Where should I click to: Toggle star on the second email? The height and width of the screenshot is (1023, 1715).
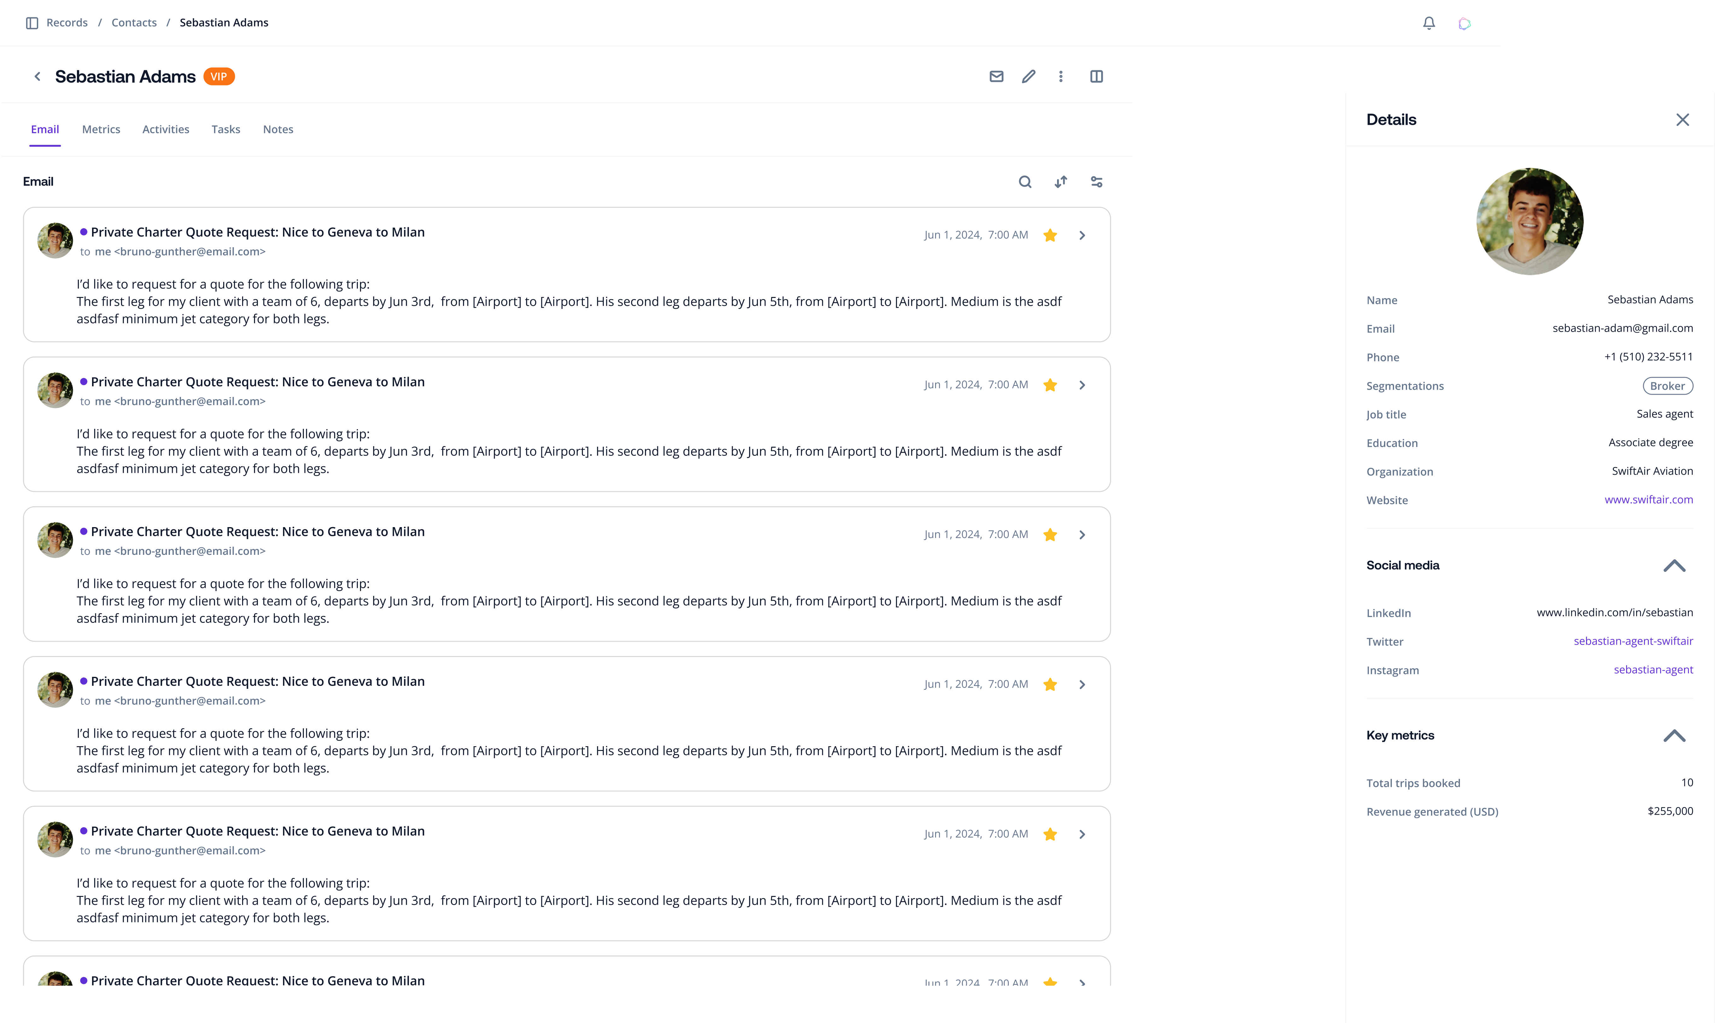click(x=1050, y=385)
